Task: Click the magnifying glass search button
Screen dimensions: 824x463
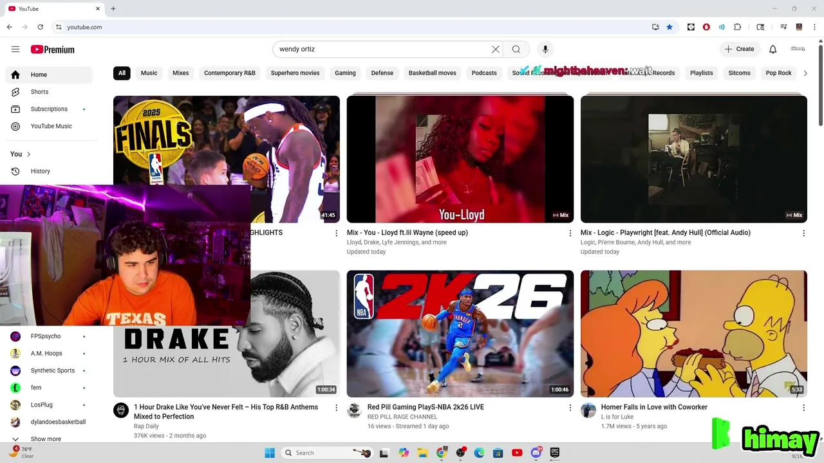Action: [x=516, y=50]
